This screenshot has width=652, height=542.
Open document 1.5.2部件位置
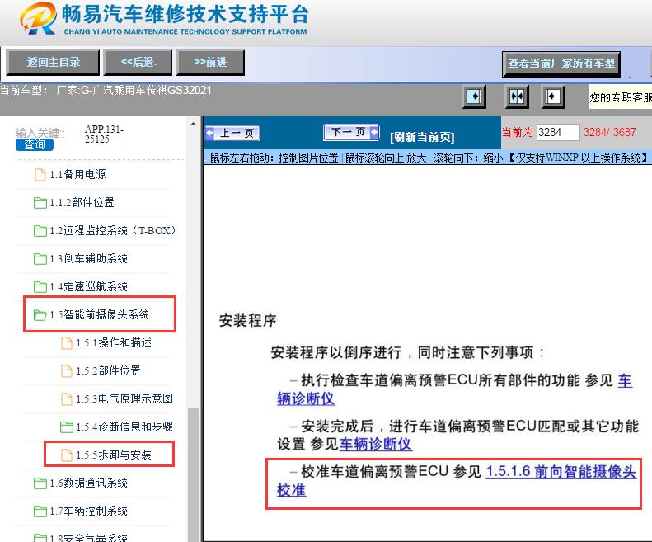108,370
